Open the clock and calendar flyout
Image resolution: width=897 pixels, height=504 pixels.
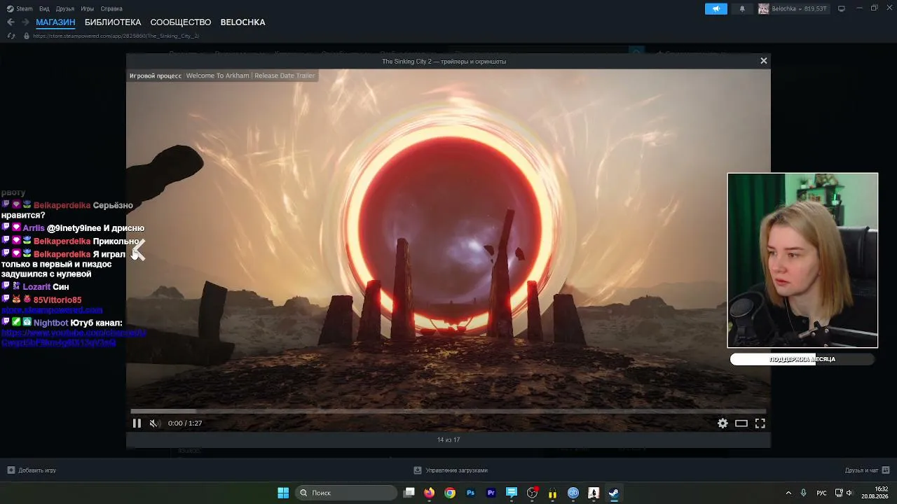pyautogui.click(x=875, y=493)
